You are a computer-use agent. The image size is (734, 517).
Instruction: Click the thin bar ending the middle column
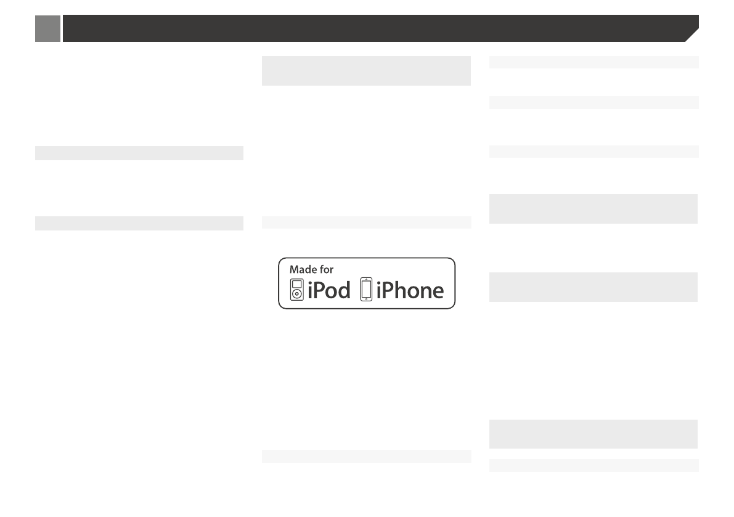pos(366,456)
